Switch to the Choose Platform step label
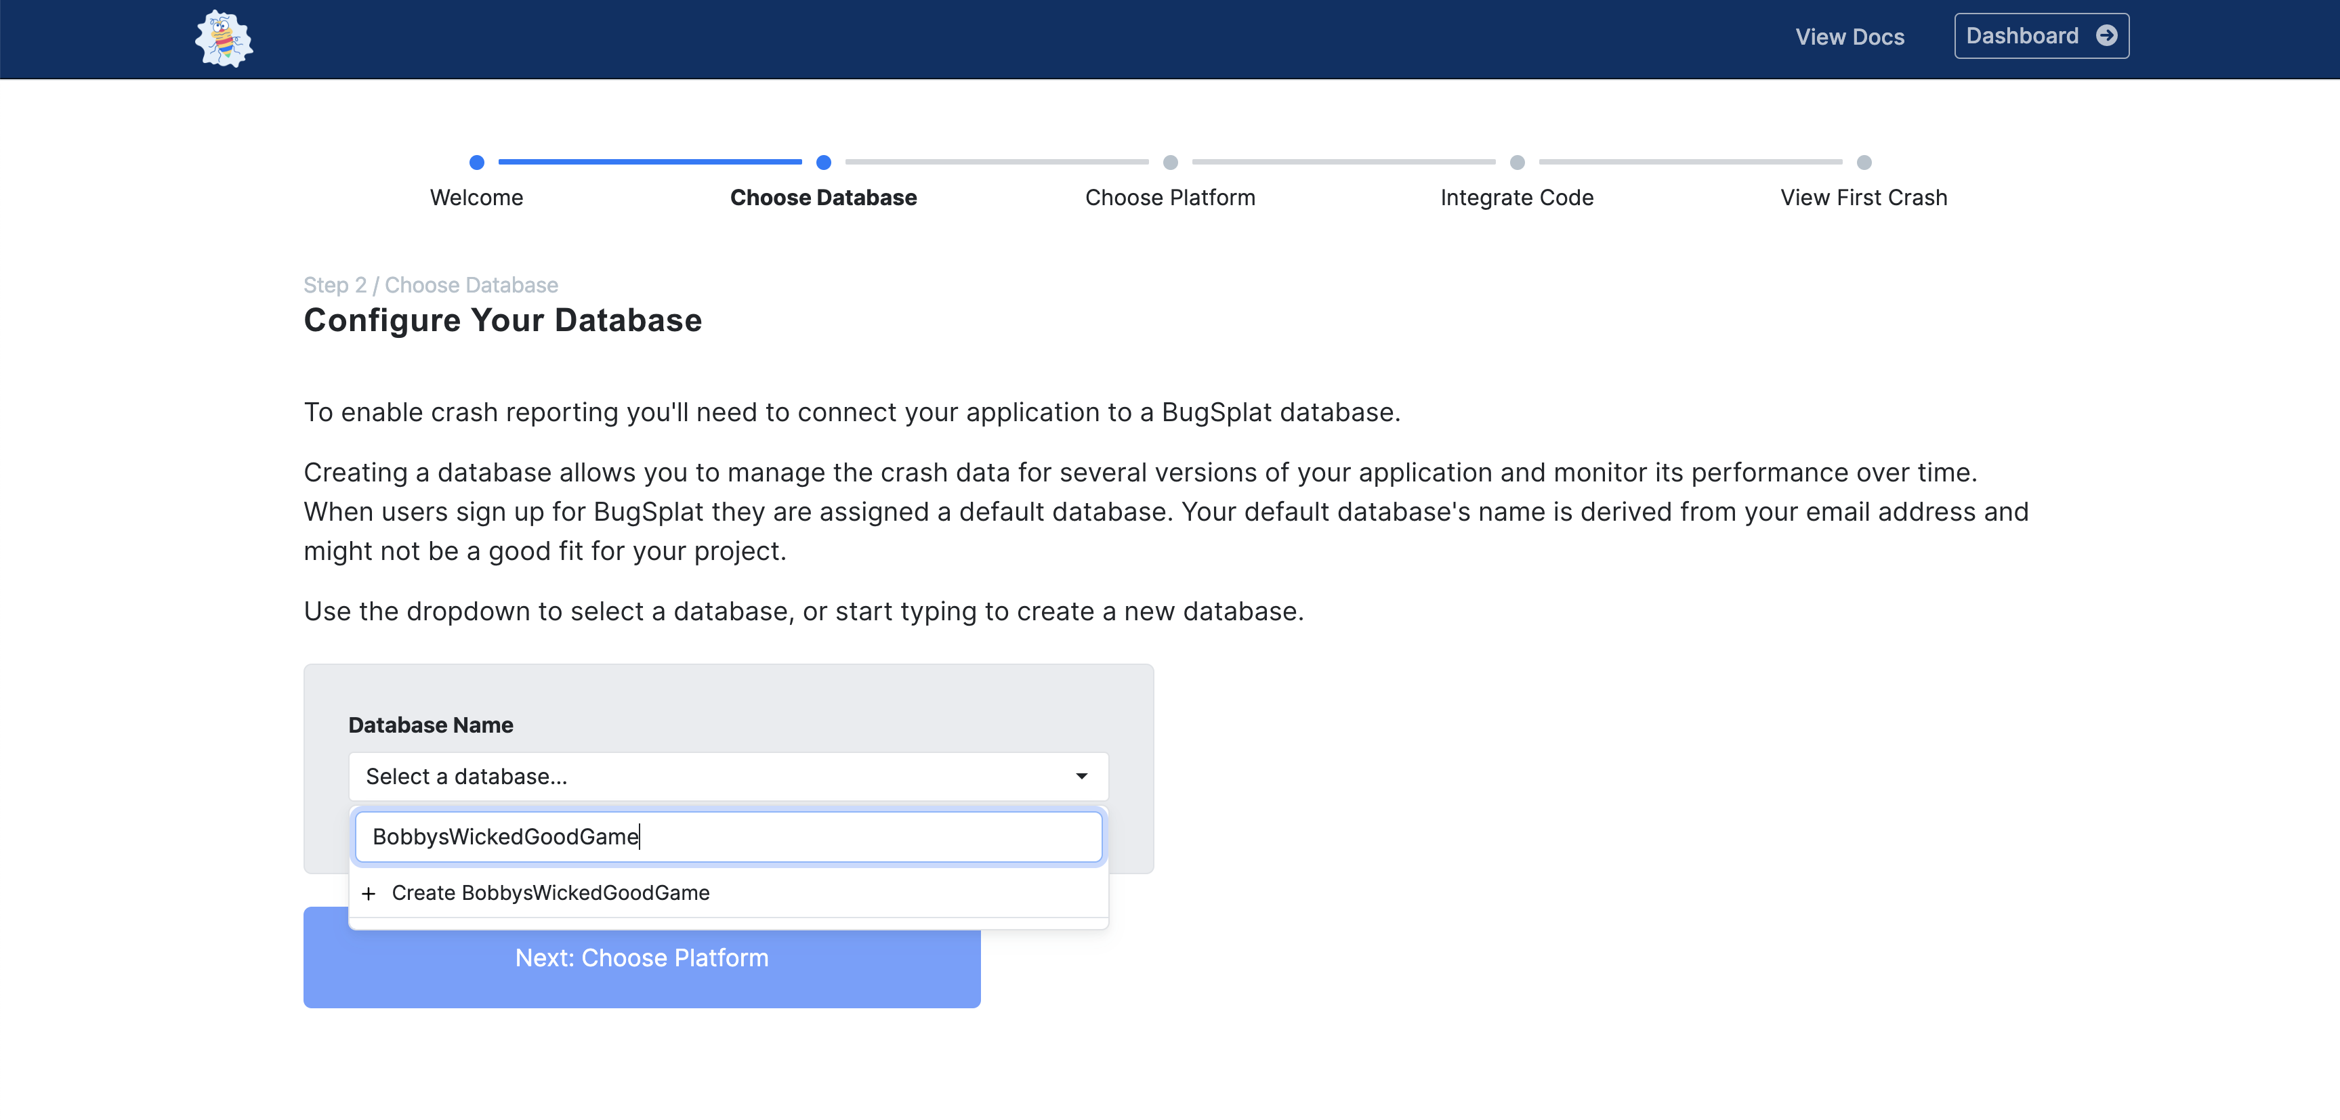The width and height of the screenshot is (2340, 1120). click(1170, 198)
